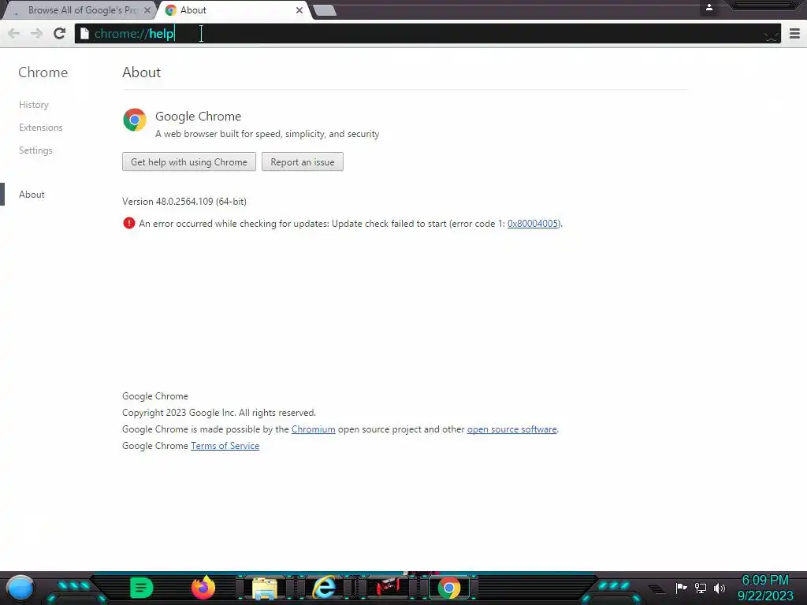Open Extensions in the sidebar

click(41, 128)
